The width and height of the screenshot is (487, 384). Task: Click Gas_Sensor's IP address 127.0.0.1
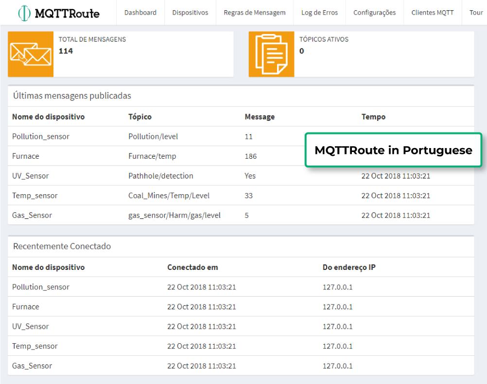point(338,366)
